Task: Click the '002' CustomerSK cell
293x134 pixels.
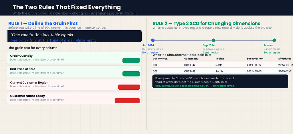Action: [x=155, y=71]
